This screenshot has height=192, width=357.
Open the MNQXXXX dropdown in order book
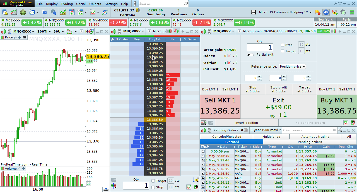pos(134,31)
